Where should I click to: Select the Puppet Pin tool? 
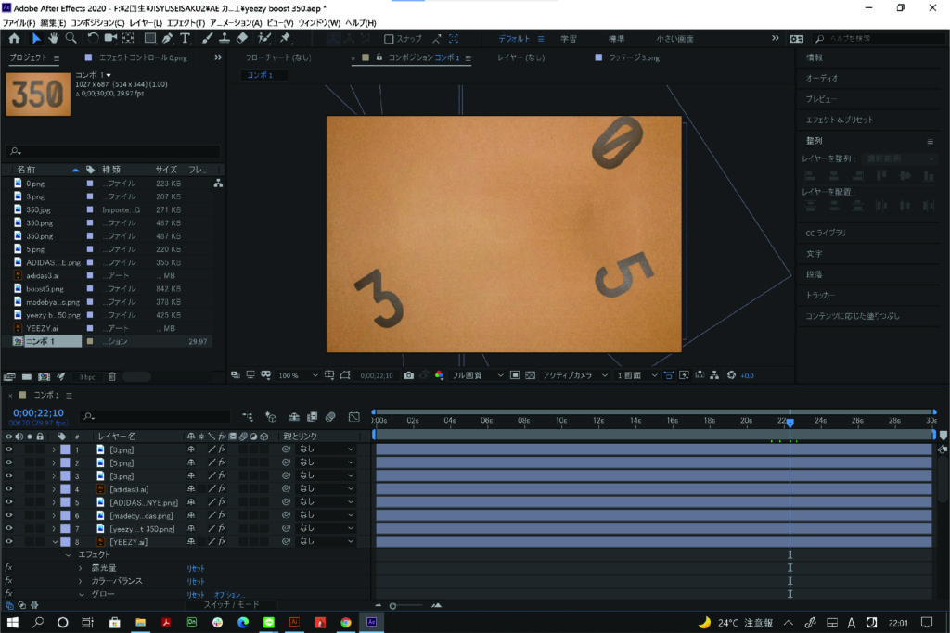[x=285, y=38]
